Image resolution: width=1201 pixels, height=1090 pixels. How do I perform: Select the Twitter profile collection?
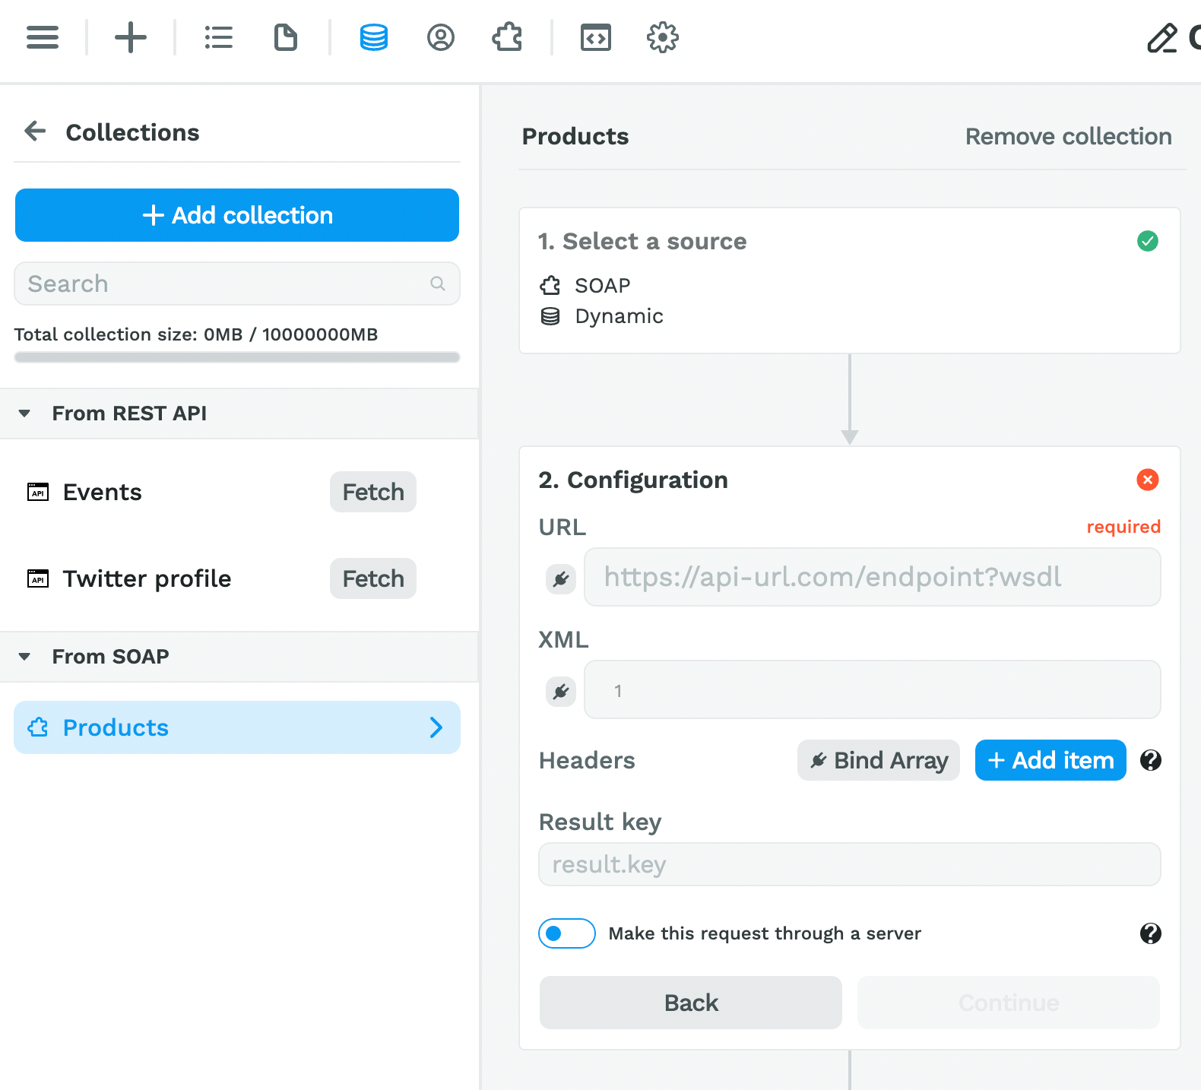pyautogui.click(x=147, y=578)
